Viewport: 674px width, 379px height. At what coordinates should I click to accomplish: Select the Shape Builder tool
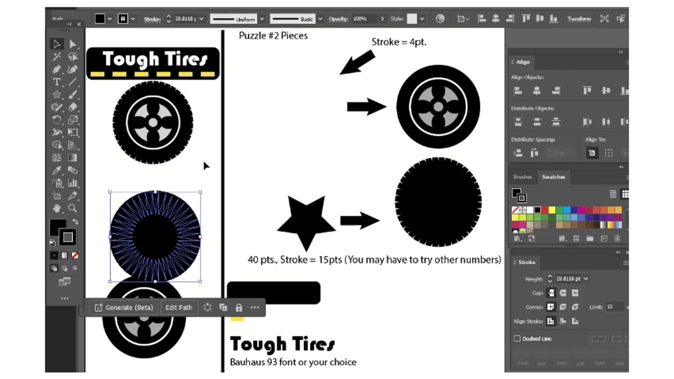57,145
